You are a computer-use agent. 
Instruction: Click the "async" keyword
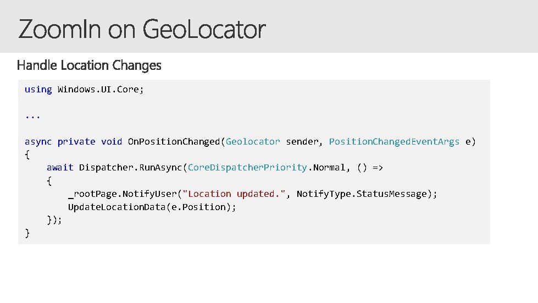pyautogui.click(x=38, y=141)
